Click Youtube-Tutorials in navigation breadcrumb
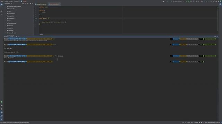This screenshot has width=222, height=124. 8,1
